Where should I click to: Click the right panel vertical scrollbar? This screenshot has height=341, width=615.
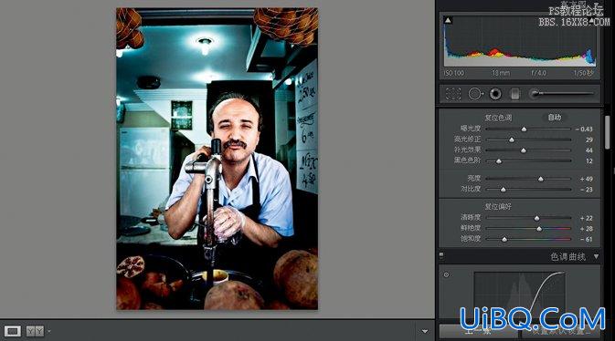[x=607, y=133]
